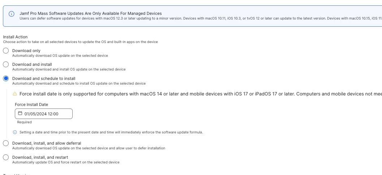Click the 'Setting a date and time prior' note
This screenshot has width=382, height=175.
pyautogui.click(x=111, y=132)
